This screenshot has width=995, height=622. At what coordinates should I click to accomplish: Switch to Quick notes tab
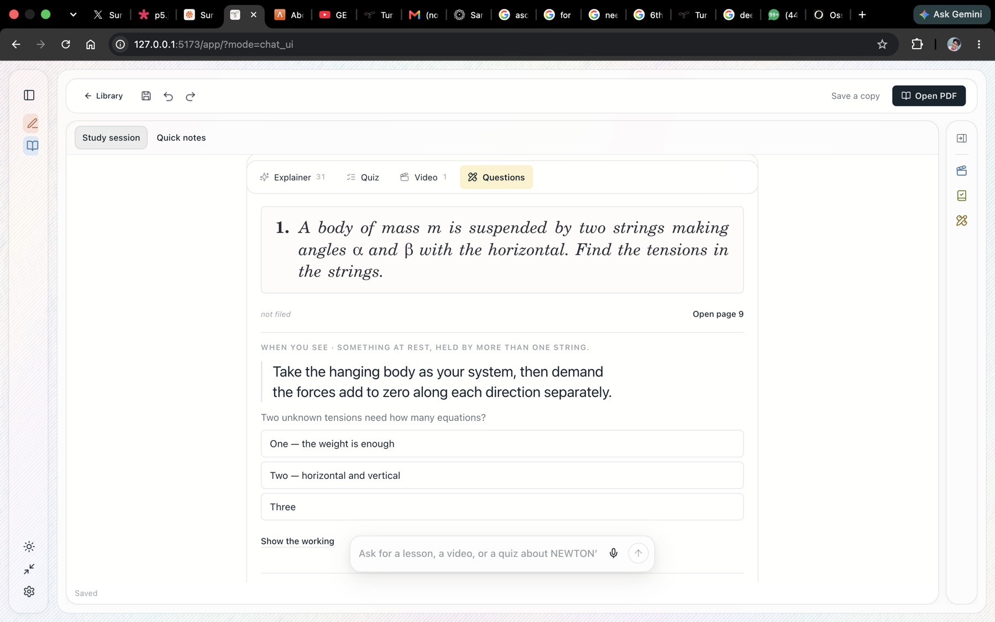181,138
